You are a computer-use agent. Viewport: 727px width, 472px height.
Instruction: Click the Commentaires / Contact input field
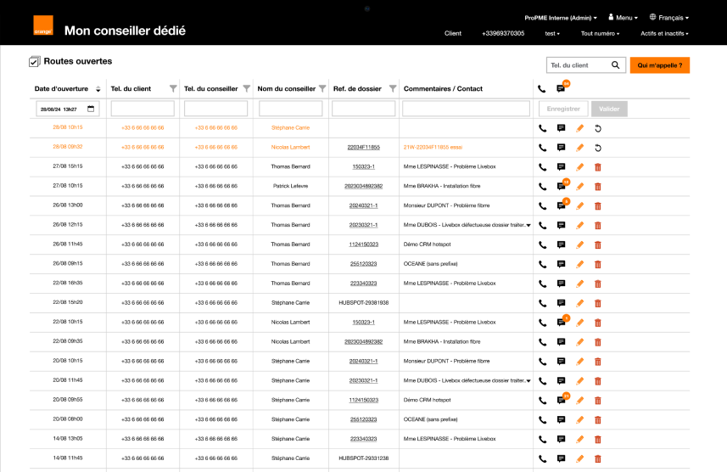[x=466, y=109]
